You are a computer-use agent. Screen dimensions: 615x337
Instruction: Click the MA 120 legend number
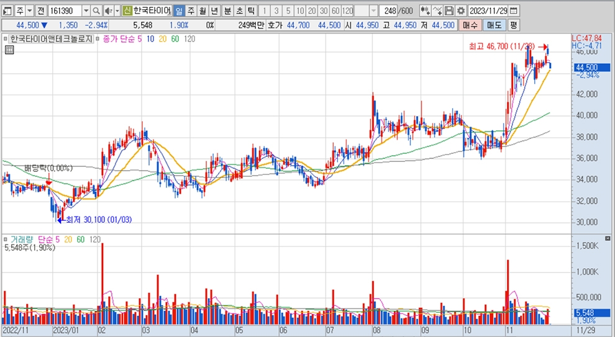pos(189,39)
